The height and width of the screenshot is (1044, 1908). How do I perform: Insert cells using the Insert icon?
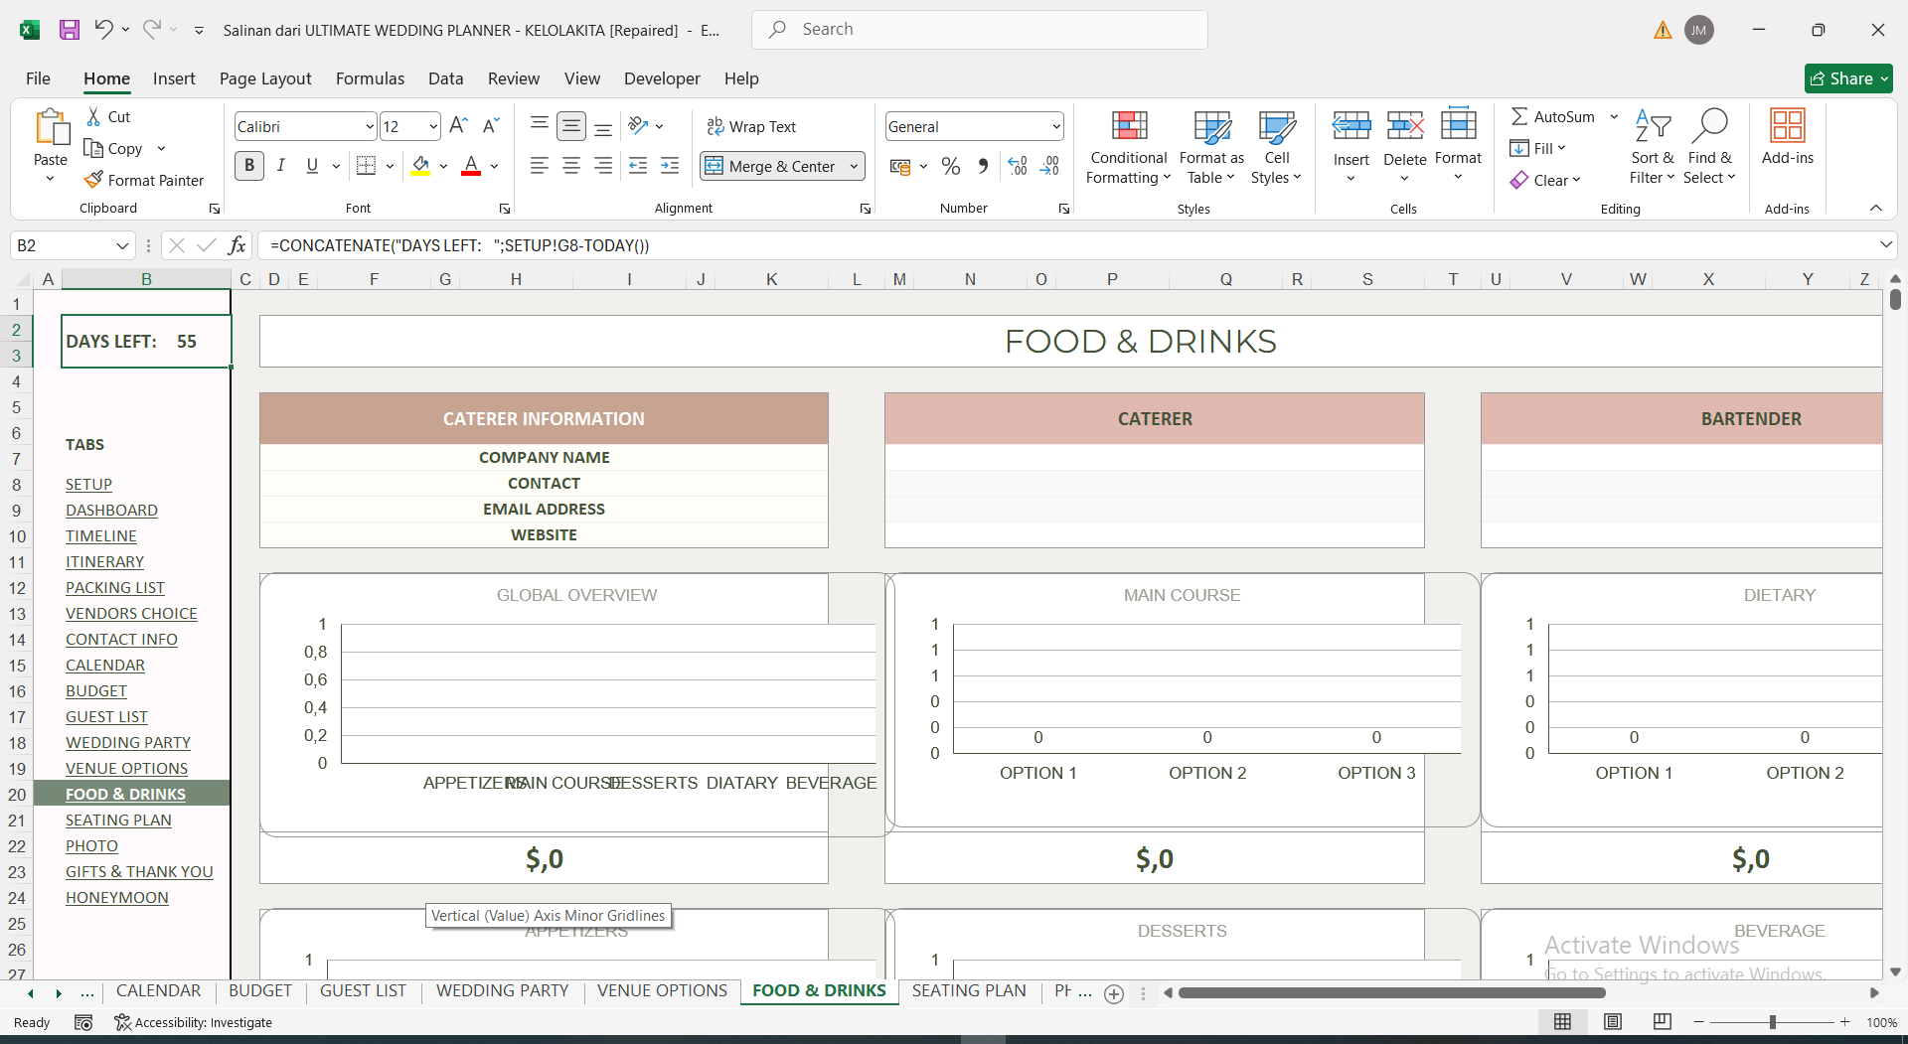pyautogui.click(x=1351, y=126)
